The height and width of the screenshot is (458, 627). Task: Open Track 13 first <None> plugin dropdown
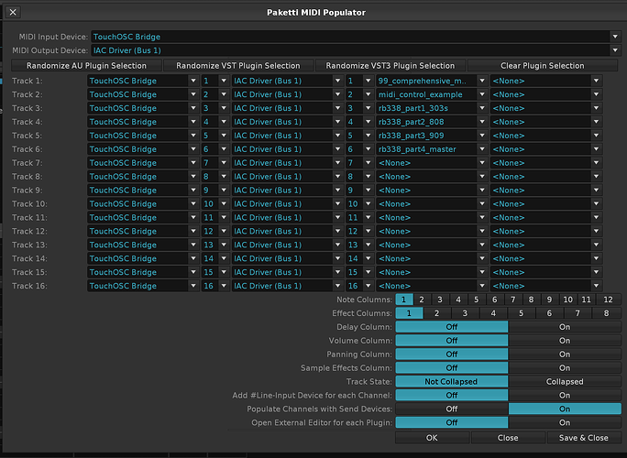(x=432, y=245)
